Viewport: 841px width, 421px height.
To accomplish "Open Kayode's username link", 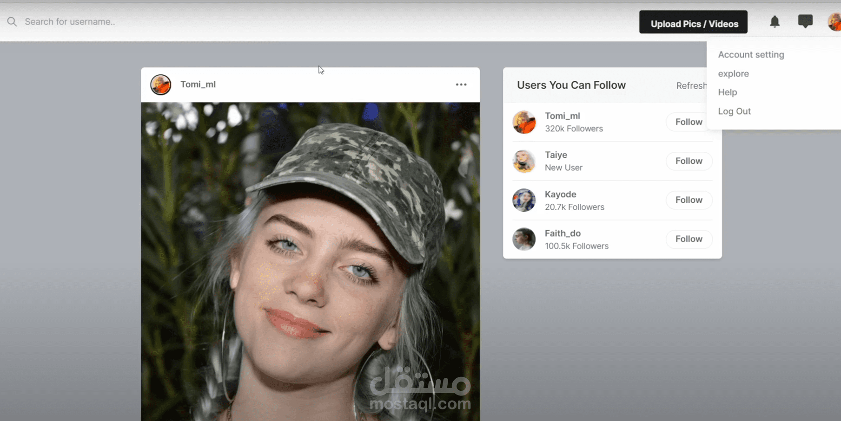I will pyautogui.click(x=560, y=194).
